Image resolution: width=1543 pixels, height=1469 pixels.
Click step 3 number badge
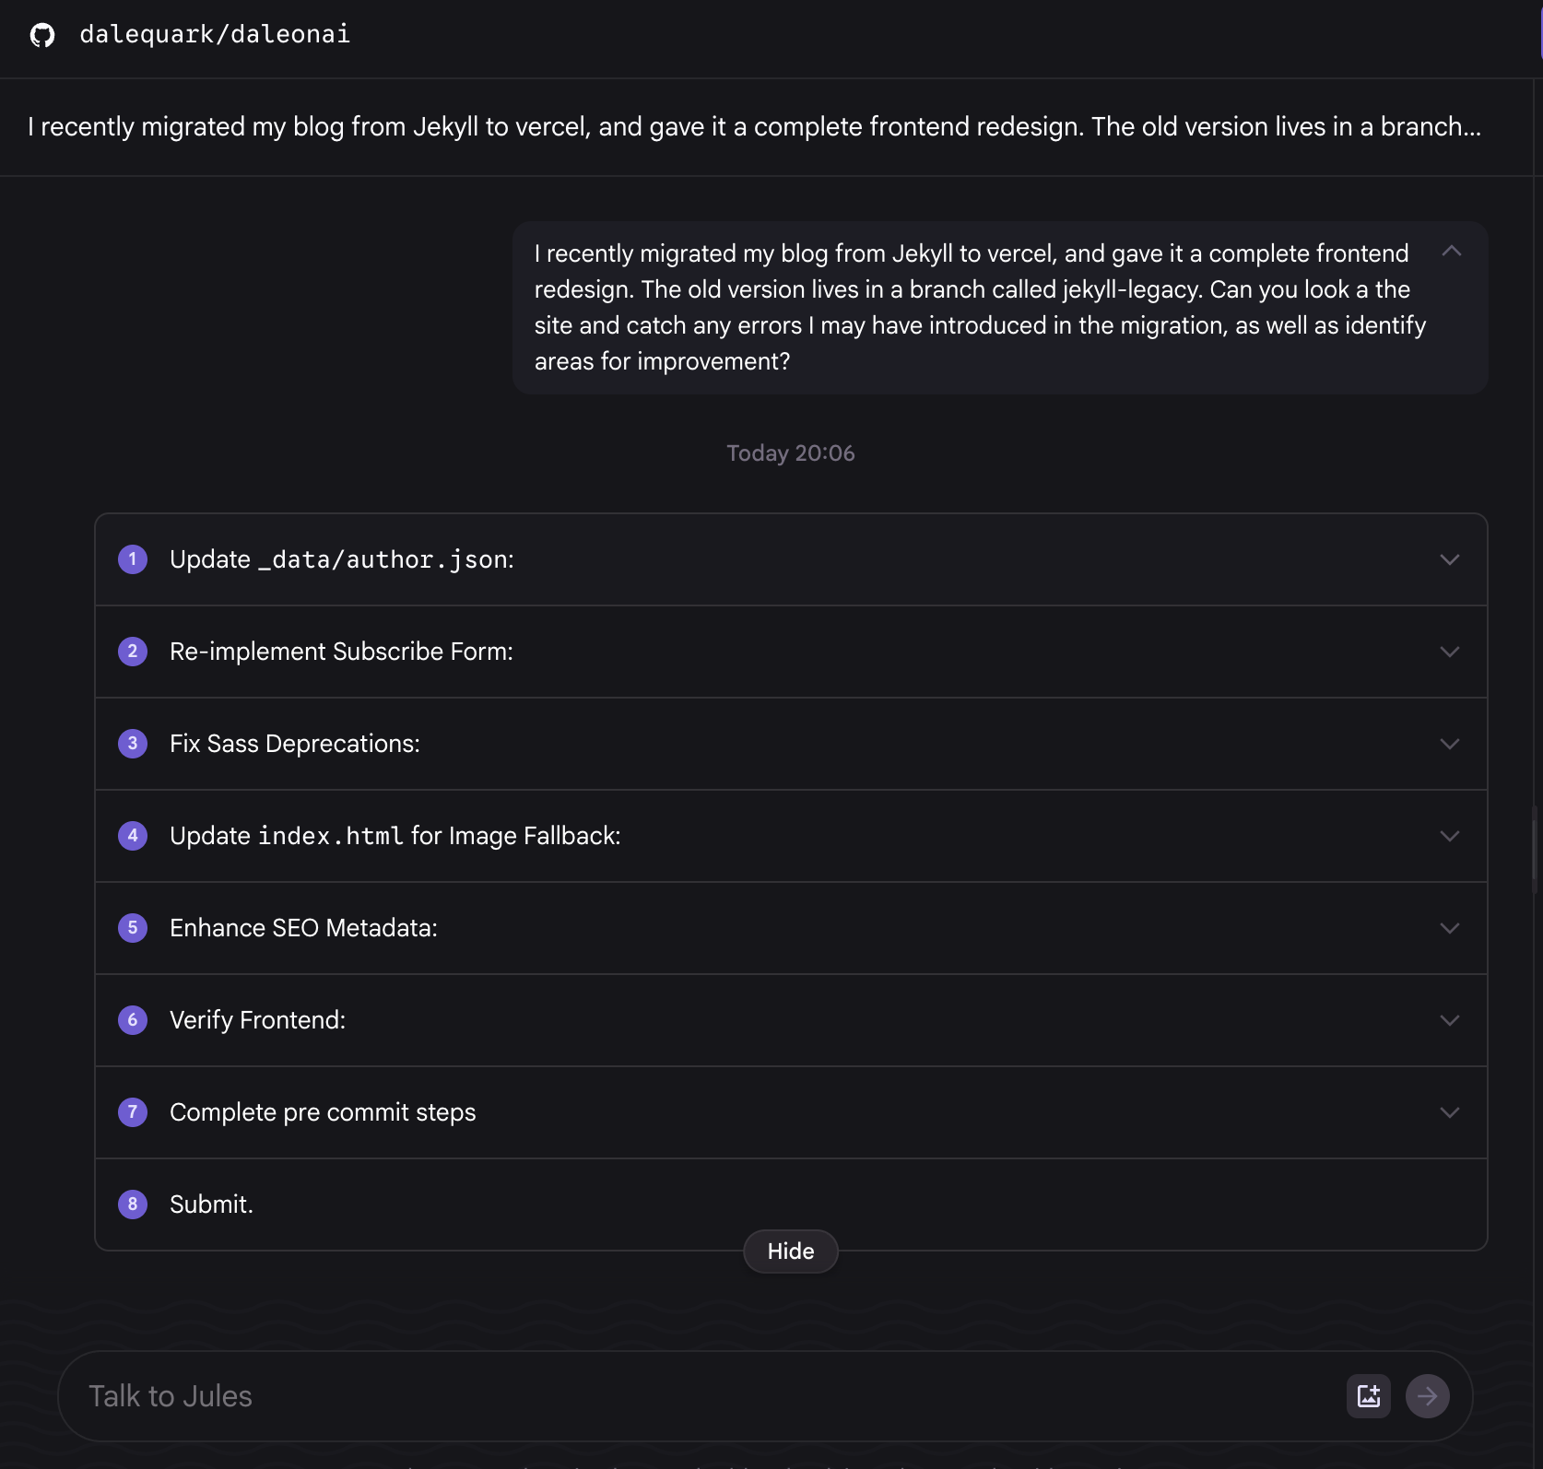[133, 744]
